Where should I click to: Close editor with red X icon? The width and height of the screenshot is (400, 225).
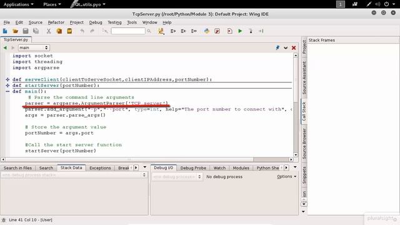click(x=294, y=47)
